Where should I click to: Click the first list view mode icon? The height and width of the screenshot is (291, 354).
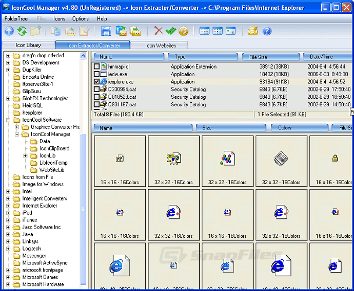205,31
